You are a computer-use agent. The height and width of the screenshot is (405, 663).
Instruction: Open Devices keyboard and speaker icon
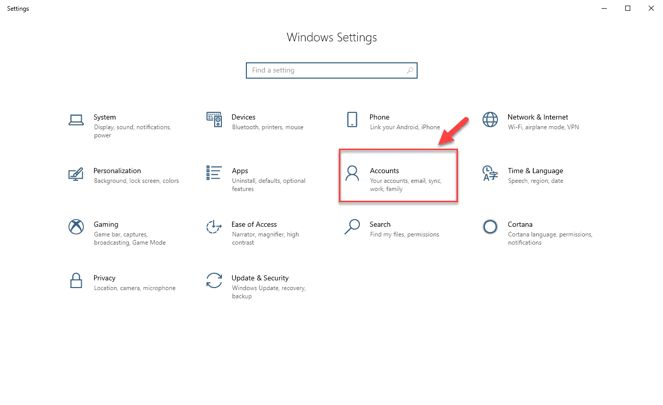(x=214, y=120)
